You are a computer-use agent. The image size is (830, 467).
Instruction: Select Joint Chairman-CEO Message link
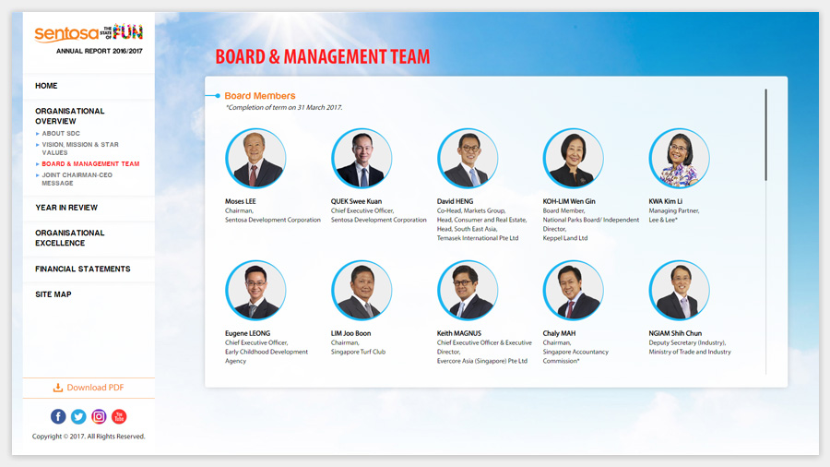click(77, 179)
